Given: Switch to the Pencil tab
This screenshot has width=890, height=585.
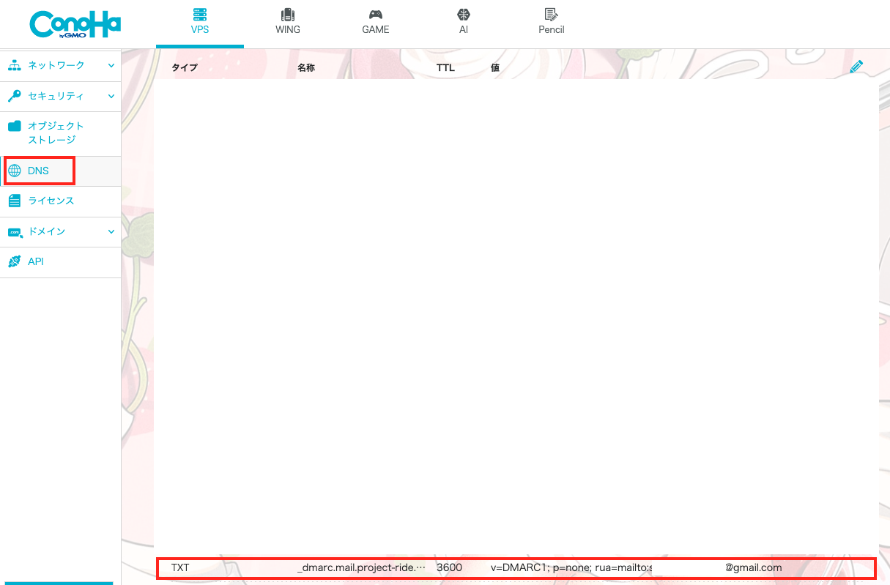Looking at the screenshot, I should click(552, 23).
